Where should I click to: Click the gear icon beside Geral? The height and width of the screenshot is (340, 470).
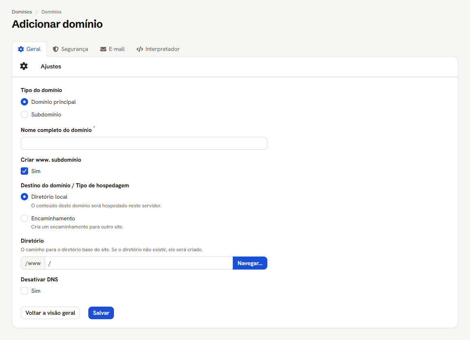pos(21,49)
